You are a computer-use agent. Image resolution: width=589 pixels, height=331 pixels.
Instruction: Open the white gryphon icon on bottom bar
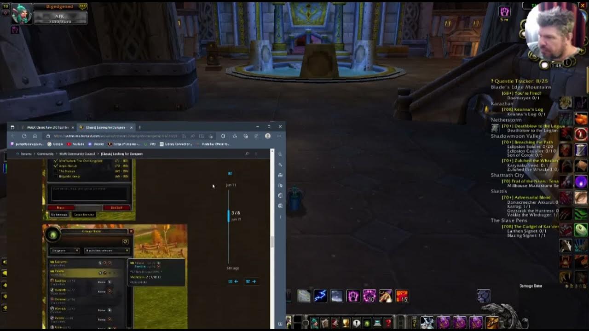click(427, 323)
